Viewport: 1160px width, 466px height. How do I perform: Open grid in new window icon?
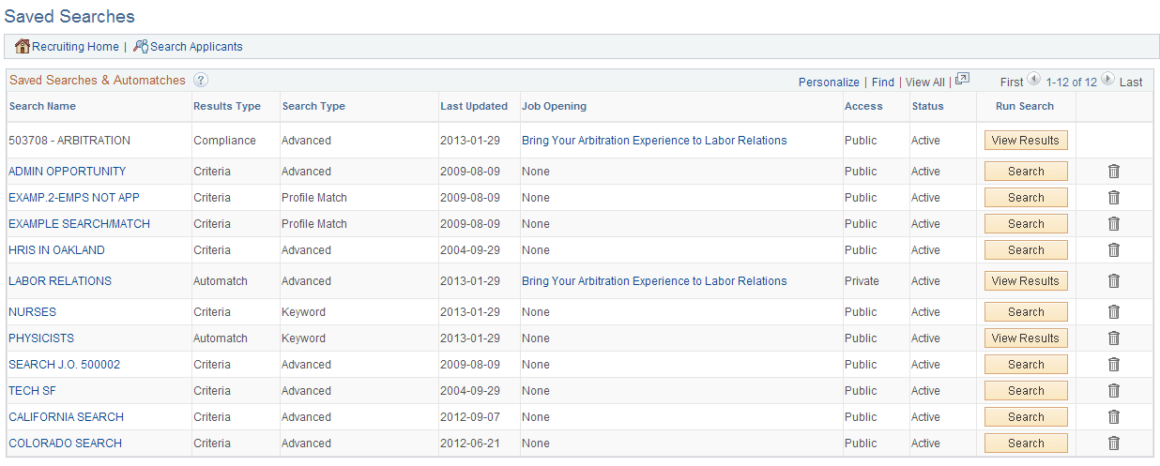click(962, 81)
